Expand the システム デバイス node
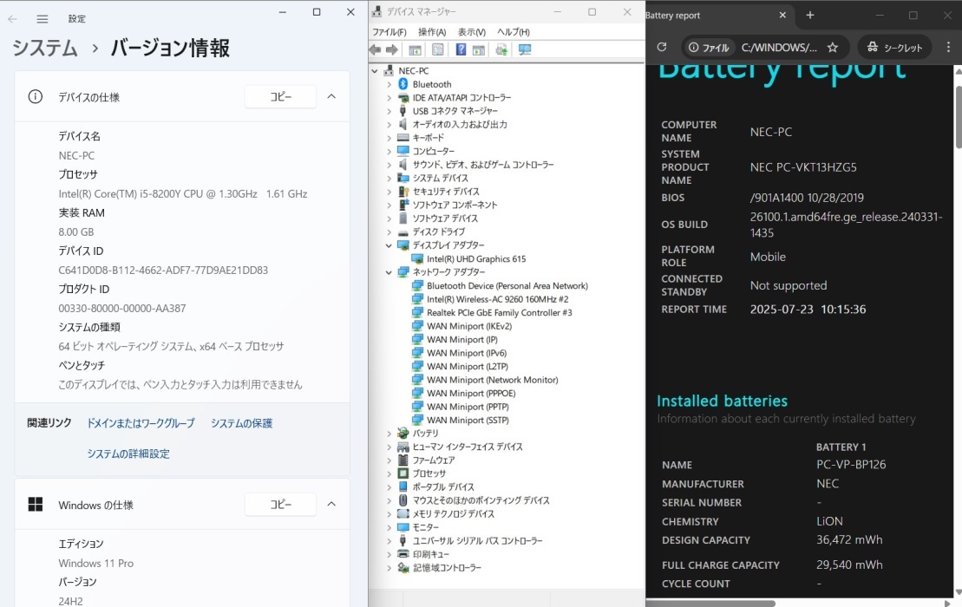This screenshot has width=962, height=607. (x=389, y=179)
